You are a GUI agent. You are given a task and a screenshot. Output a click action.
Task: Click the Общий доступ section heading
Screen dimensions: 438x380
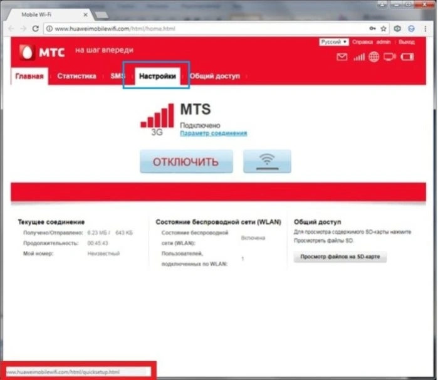click(x=317, y=222)
